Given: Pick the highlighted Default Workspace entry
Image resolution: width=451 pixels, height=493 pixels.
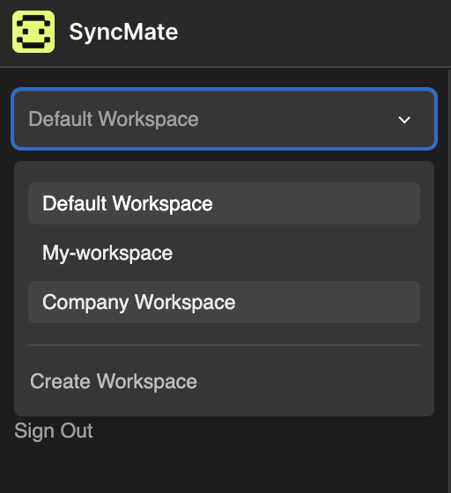Looking at the screenshot, I should pos(224,203).
